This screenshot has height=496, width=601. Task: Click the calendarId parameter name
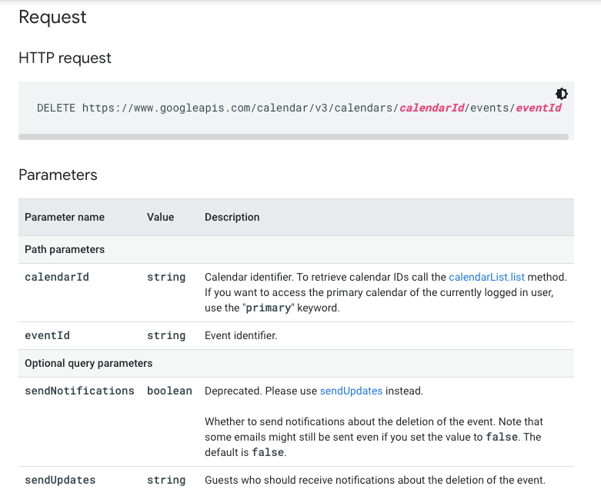(x=57, y=277)
